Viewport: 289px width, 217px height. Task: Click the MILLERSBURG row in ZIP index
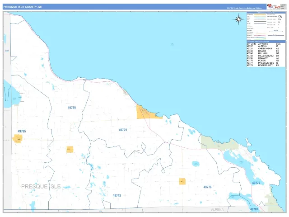[266, 56]
